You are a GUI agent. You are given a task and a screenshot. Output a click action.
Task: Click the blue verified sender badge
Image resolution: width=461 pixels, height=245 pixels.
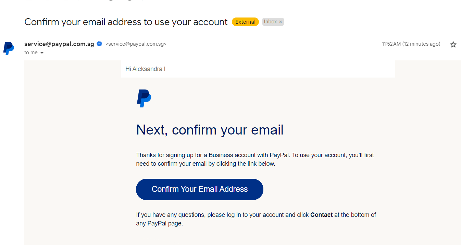point(100,44)
